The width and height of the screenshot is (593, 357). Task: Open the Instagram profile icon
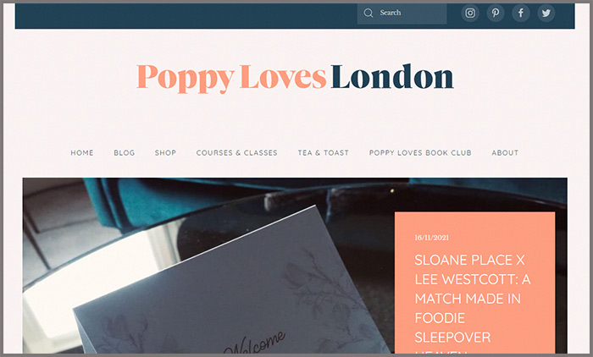click(x=469, y=14)
